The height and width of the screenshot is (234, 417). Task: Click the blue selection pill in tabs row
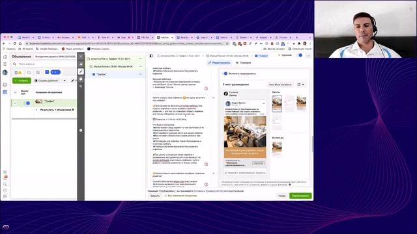[x=55, y=72]
